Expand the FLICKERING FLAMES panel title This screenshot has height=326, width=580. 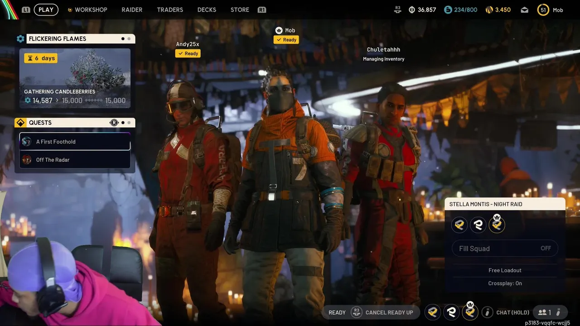point(58,39)
